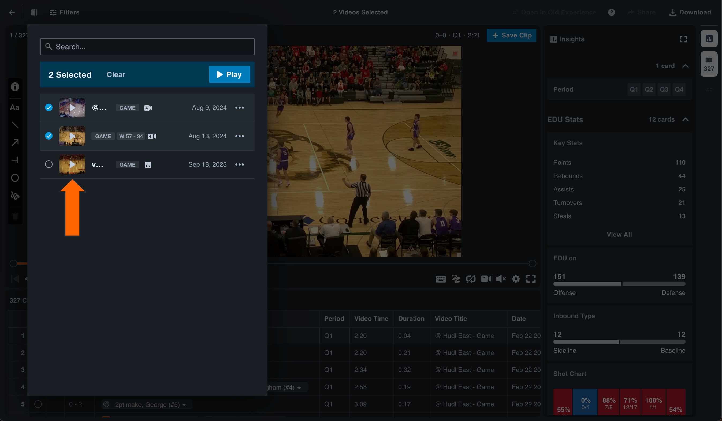722x421 pixels.
Task: Select the Sep 18, 2023 game video
Action: coord(49,164)
